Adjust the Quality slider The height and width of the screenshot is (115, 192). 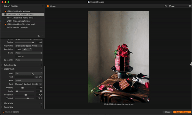pos(33,42)
